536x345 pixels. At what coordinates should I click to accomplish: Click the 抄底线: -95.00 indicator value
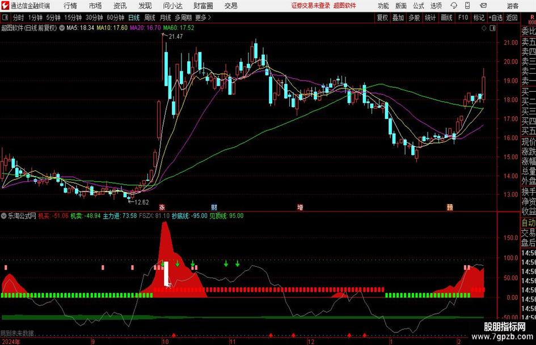(x=189, y=216)
